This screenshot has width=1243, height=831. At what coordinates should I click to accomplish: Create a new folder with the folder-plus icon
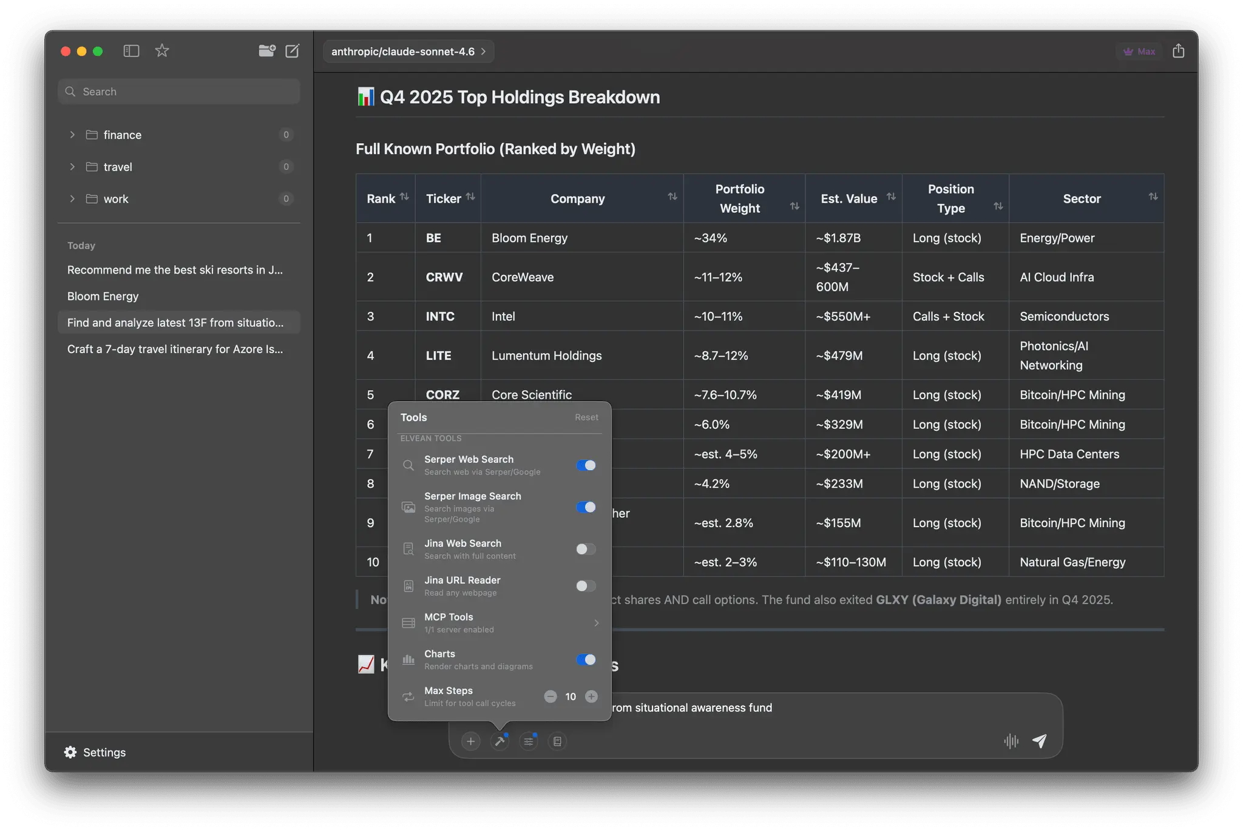click(267, 51)
